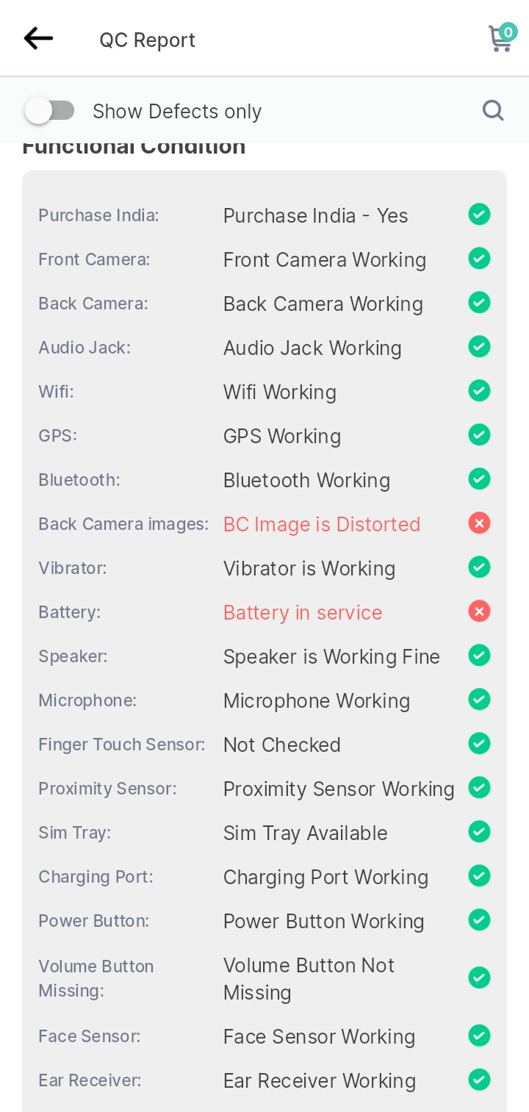Tap the red cross beside Battery in service

point(479,611)
